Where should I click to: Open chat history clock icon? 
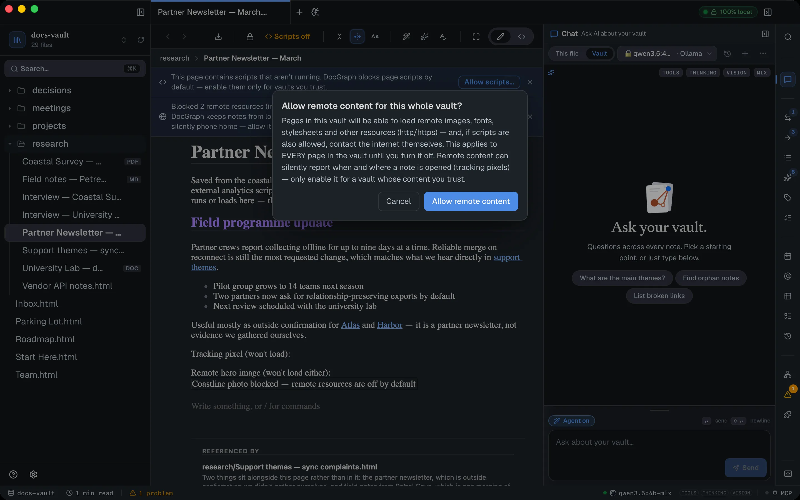coord(727,54)
